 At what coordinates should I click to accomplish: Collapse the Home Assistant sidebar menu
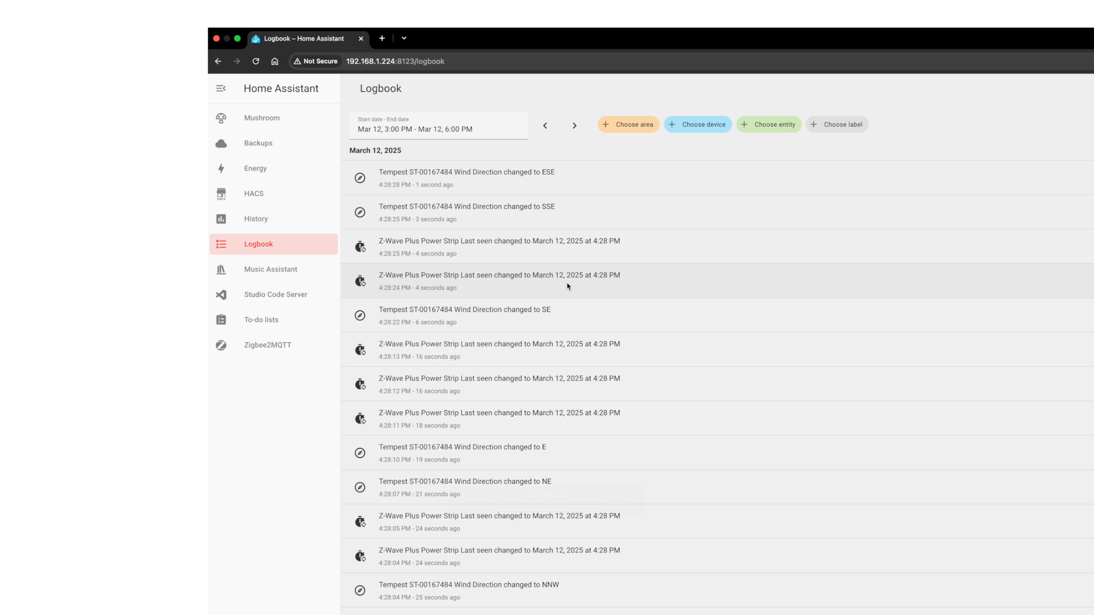click(x=221, y=89)
